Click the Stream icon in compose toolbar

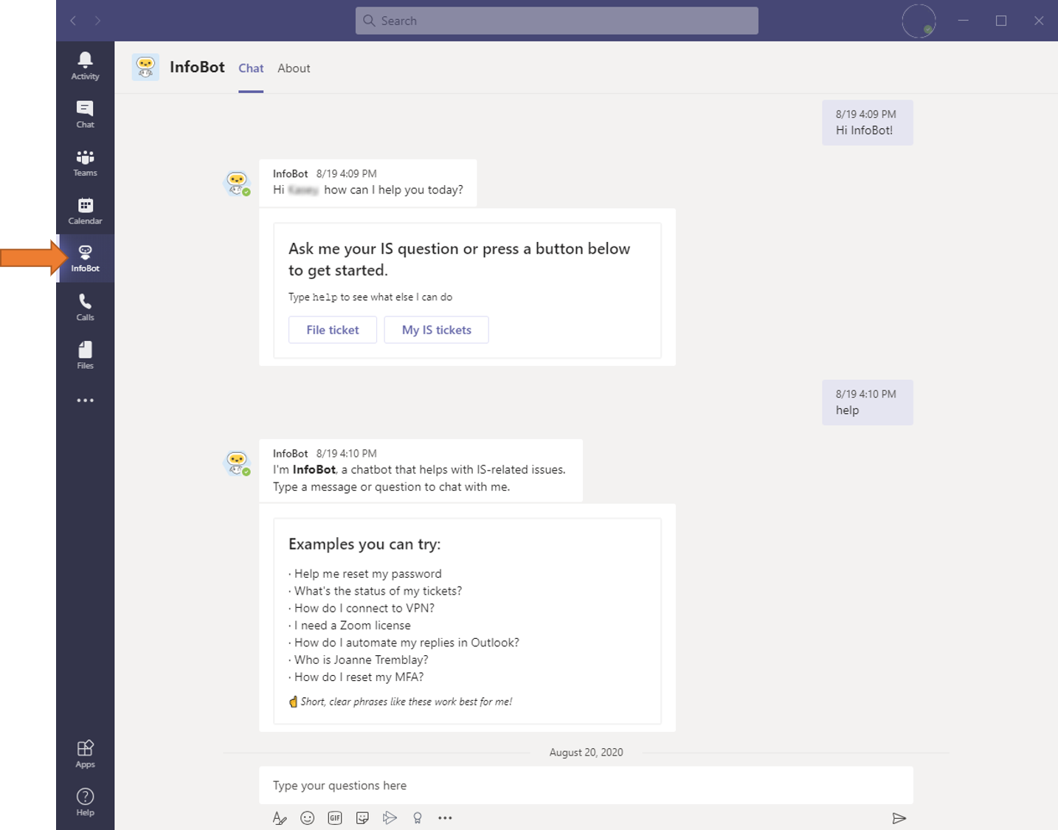(x=390, y=818)
